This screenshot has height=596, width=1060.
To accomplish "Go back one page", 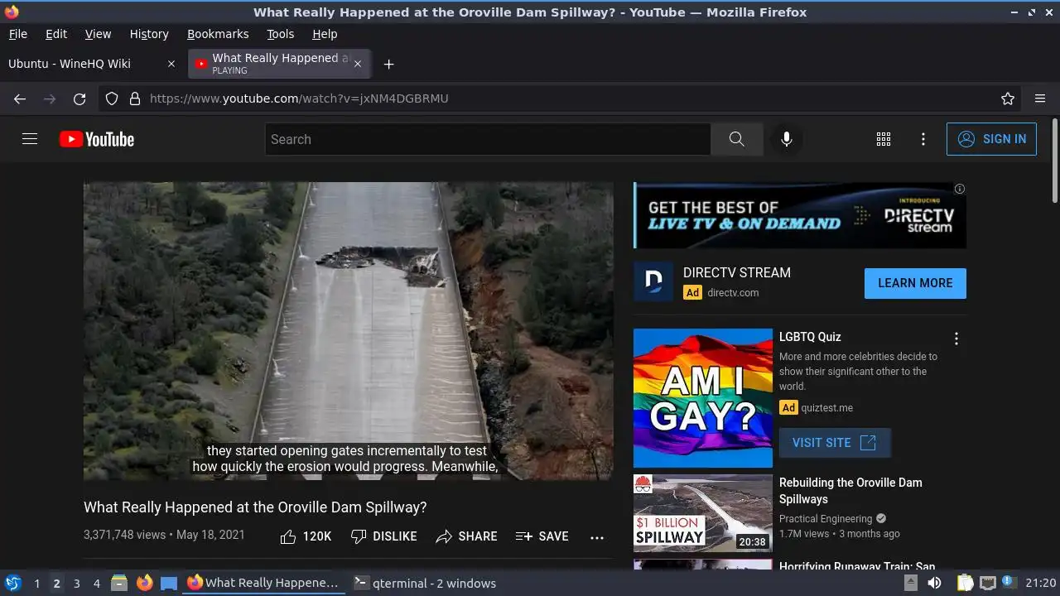I will click(x=20, y=99).
